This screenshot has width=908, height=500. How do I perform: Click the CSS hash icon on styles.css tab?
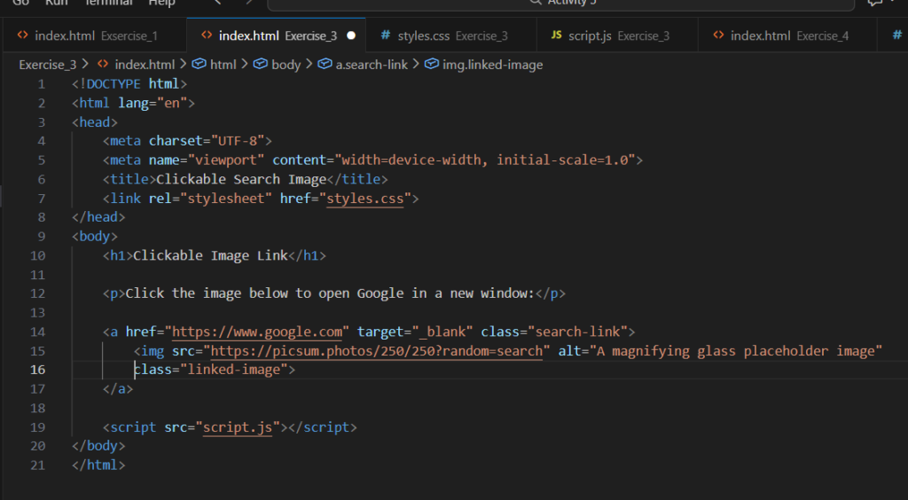386,36
